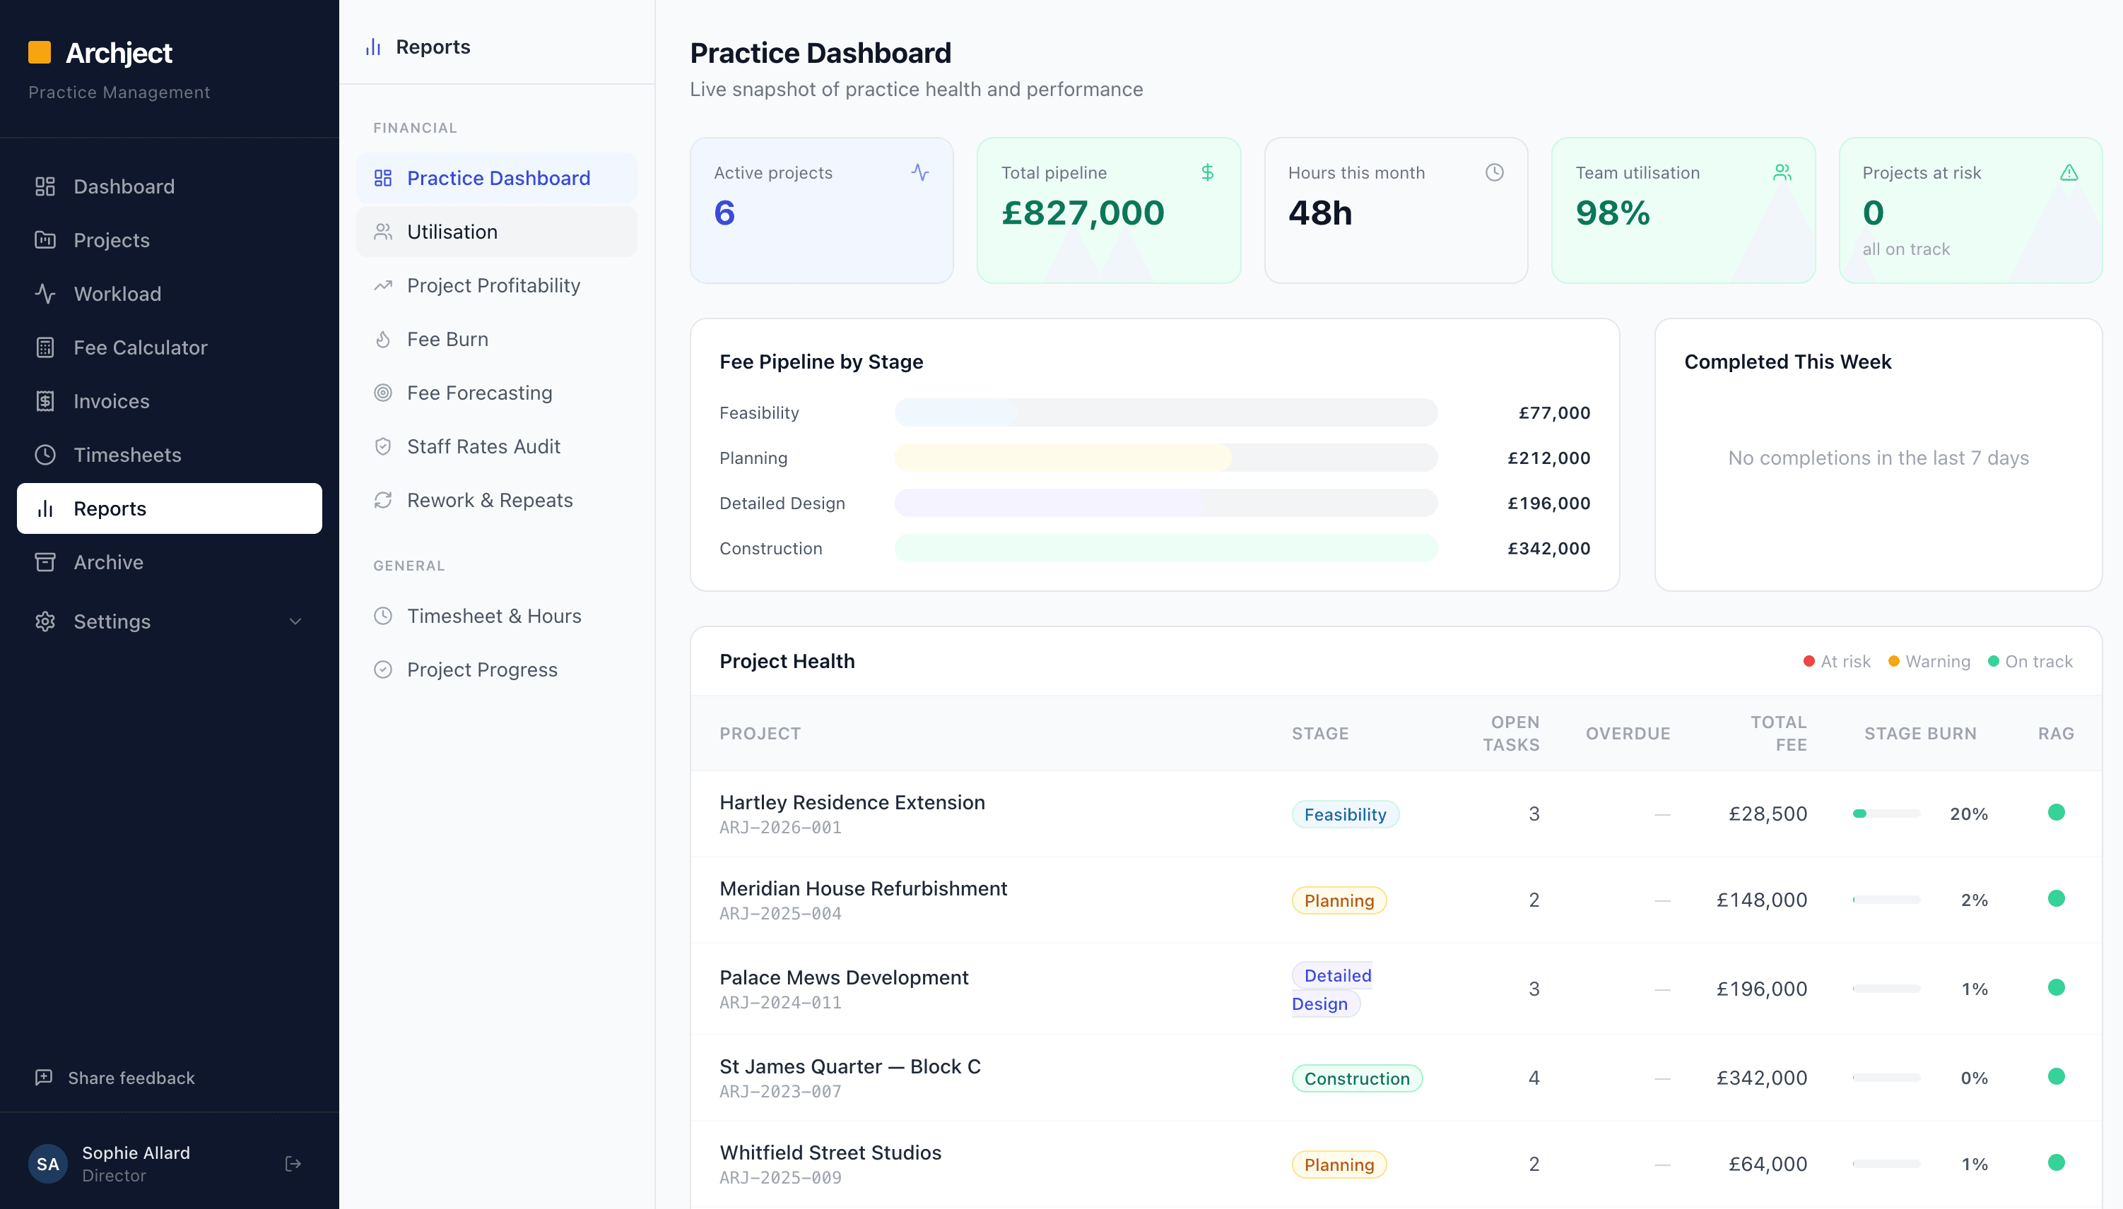Click the Construction stage badge

click(x=1357, y=1078)
